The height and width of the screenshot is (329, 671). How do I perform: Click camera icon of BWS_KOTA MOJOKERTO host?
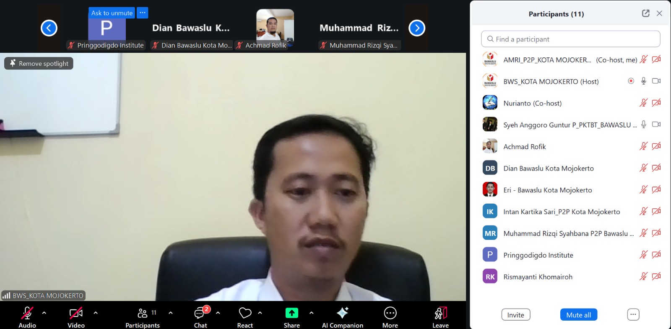pos(657,81)
